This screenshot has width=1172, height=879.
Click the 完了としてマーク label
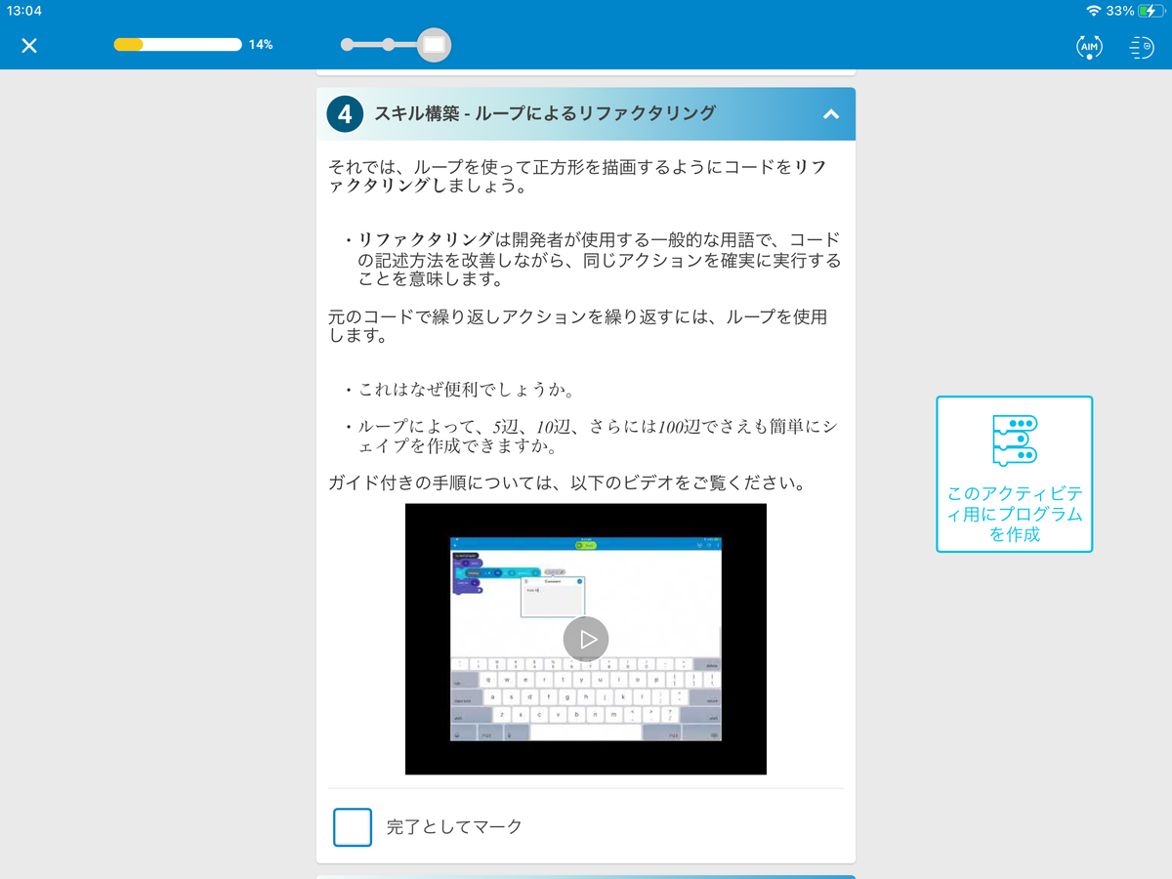pyautogui.click(x=454, y=826)
